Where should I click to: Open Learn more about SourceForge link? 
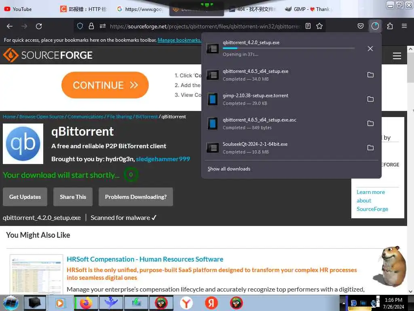coord(372,200)
